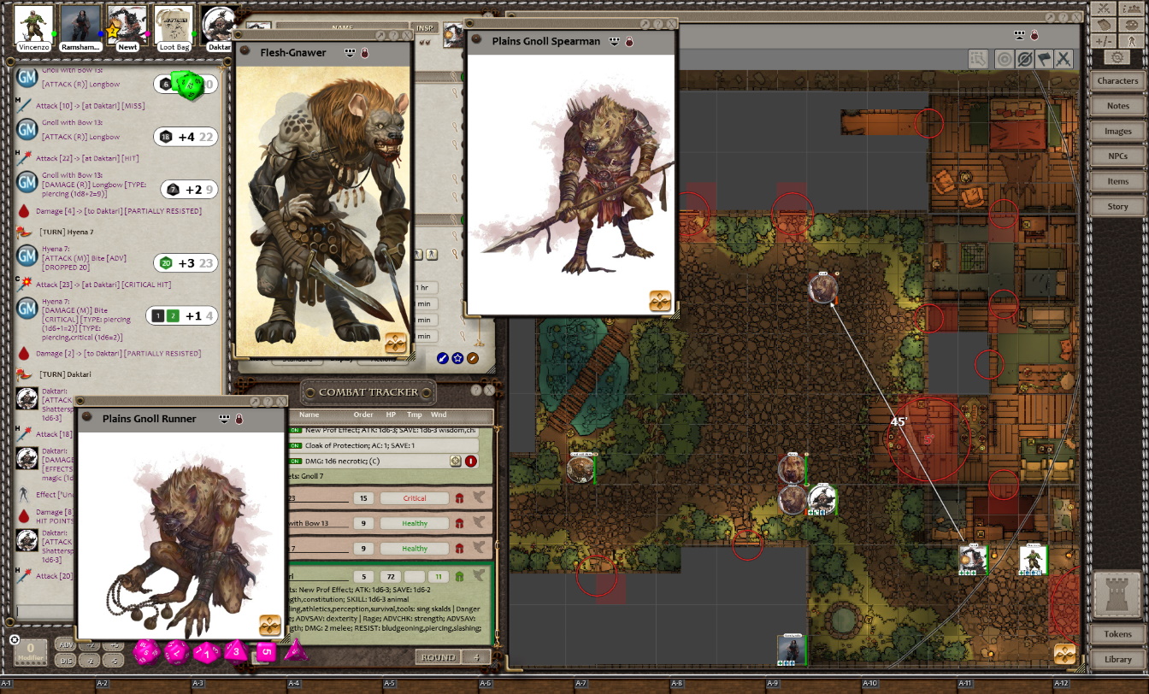
Task: Open the Items sidebar button
Action: (x=1117, y=181)
